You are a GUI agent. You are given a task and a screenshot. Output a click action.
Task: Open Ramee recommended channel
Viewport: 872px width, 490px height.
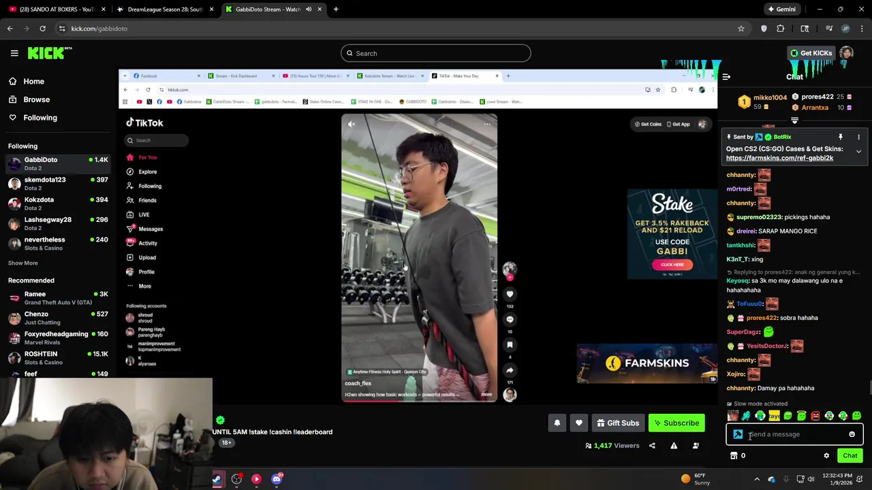coord(58,298)
